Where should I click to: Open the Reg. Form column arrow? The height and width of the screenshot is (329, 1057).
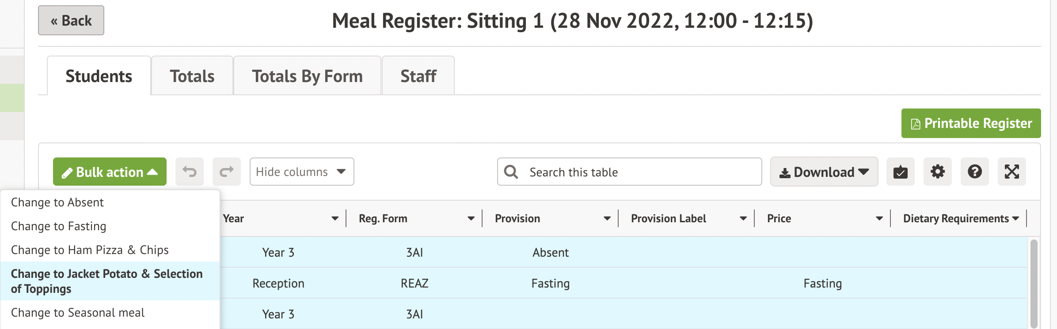[x=471, y=219]
